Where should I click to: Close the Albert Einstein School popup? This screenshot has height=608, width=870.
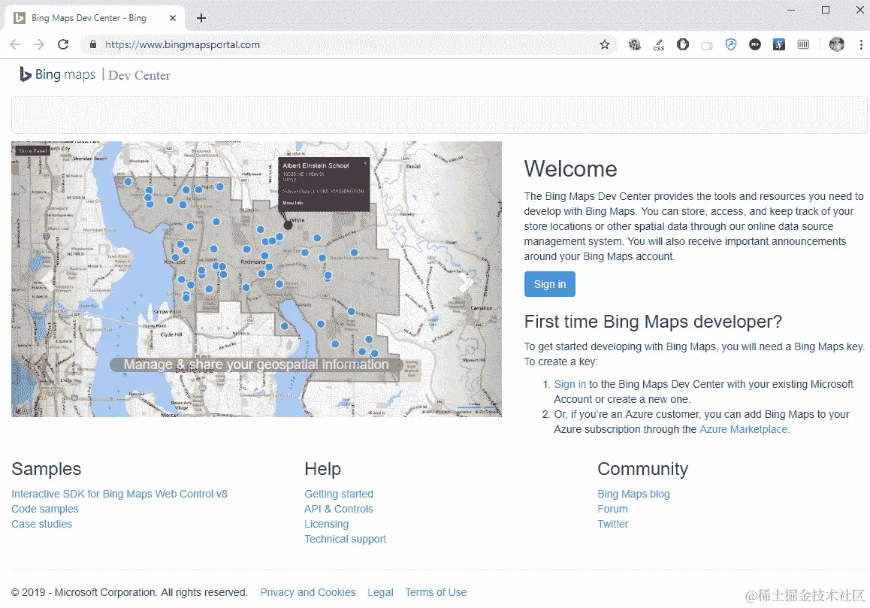[x=365, y=162]
